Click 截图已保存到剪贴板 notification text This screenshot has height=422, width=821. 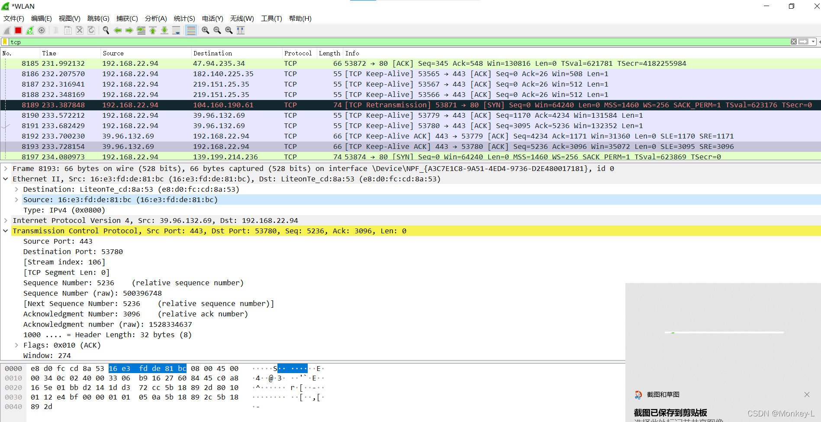670,412
